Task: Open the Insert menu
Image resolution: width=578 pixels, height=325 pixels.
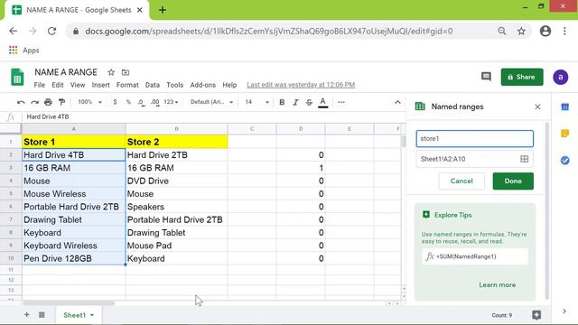Action: 100,85
